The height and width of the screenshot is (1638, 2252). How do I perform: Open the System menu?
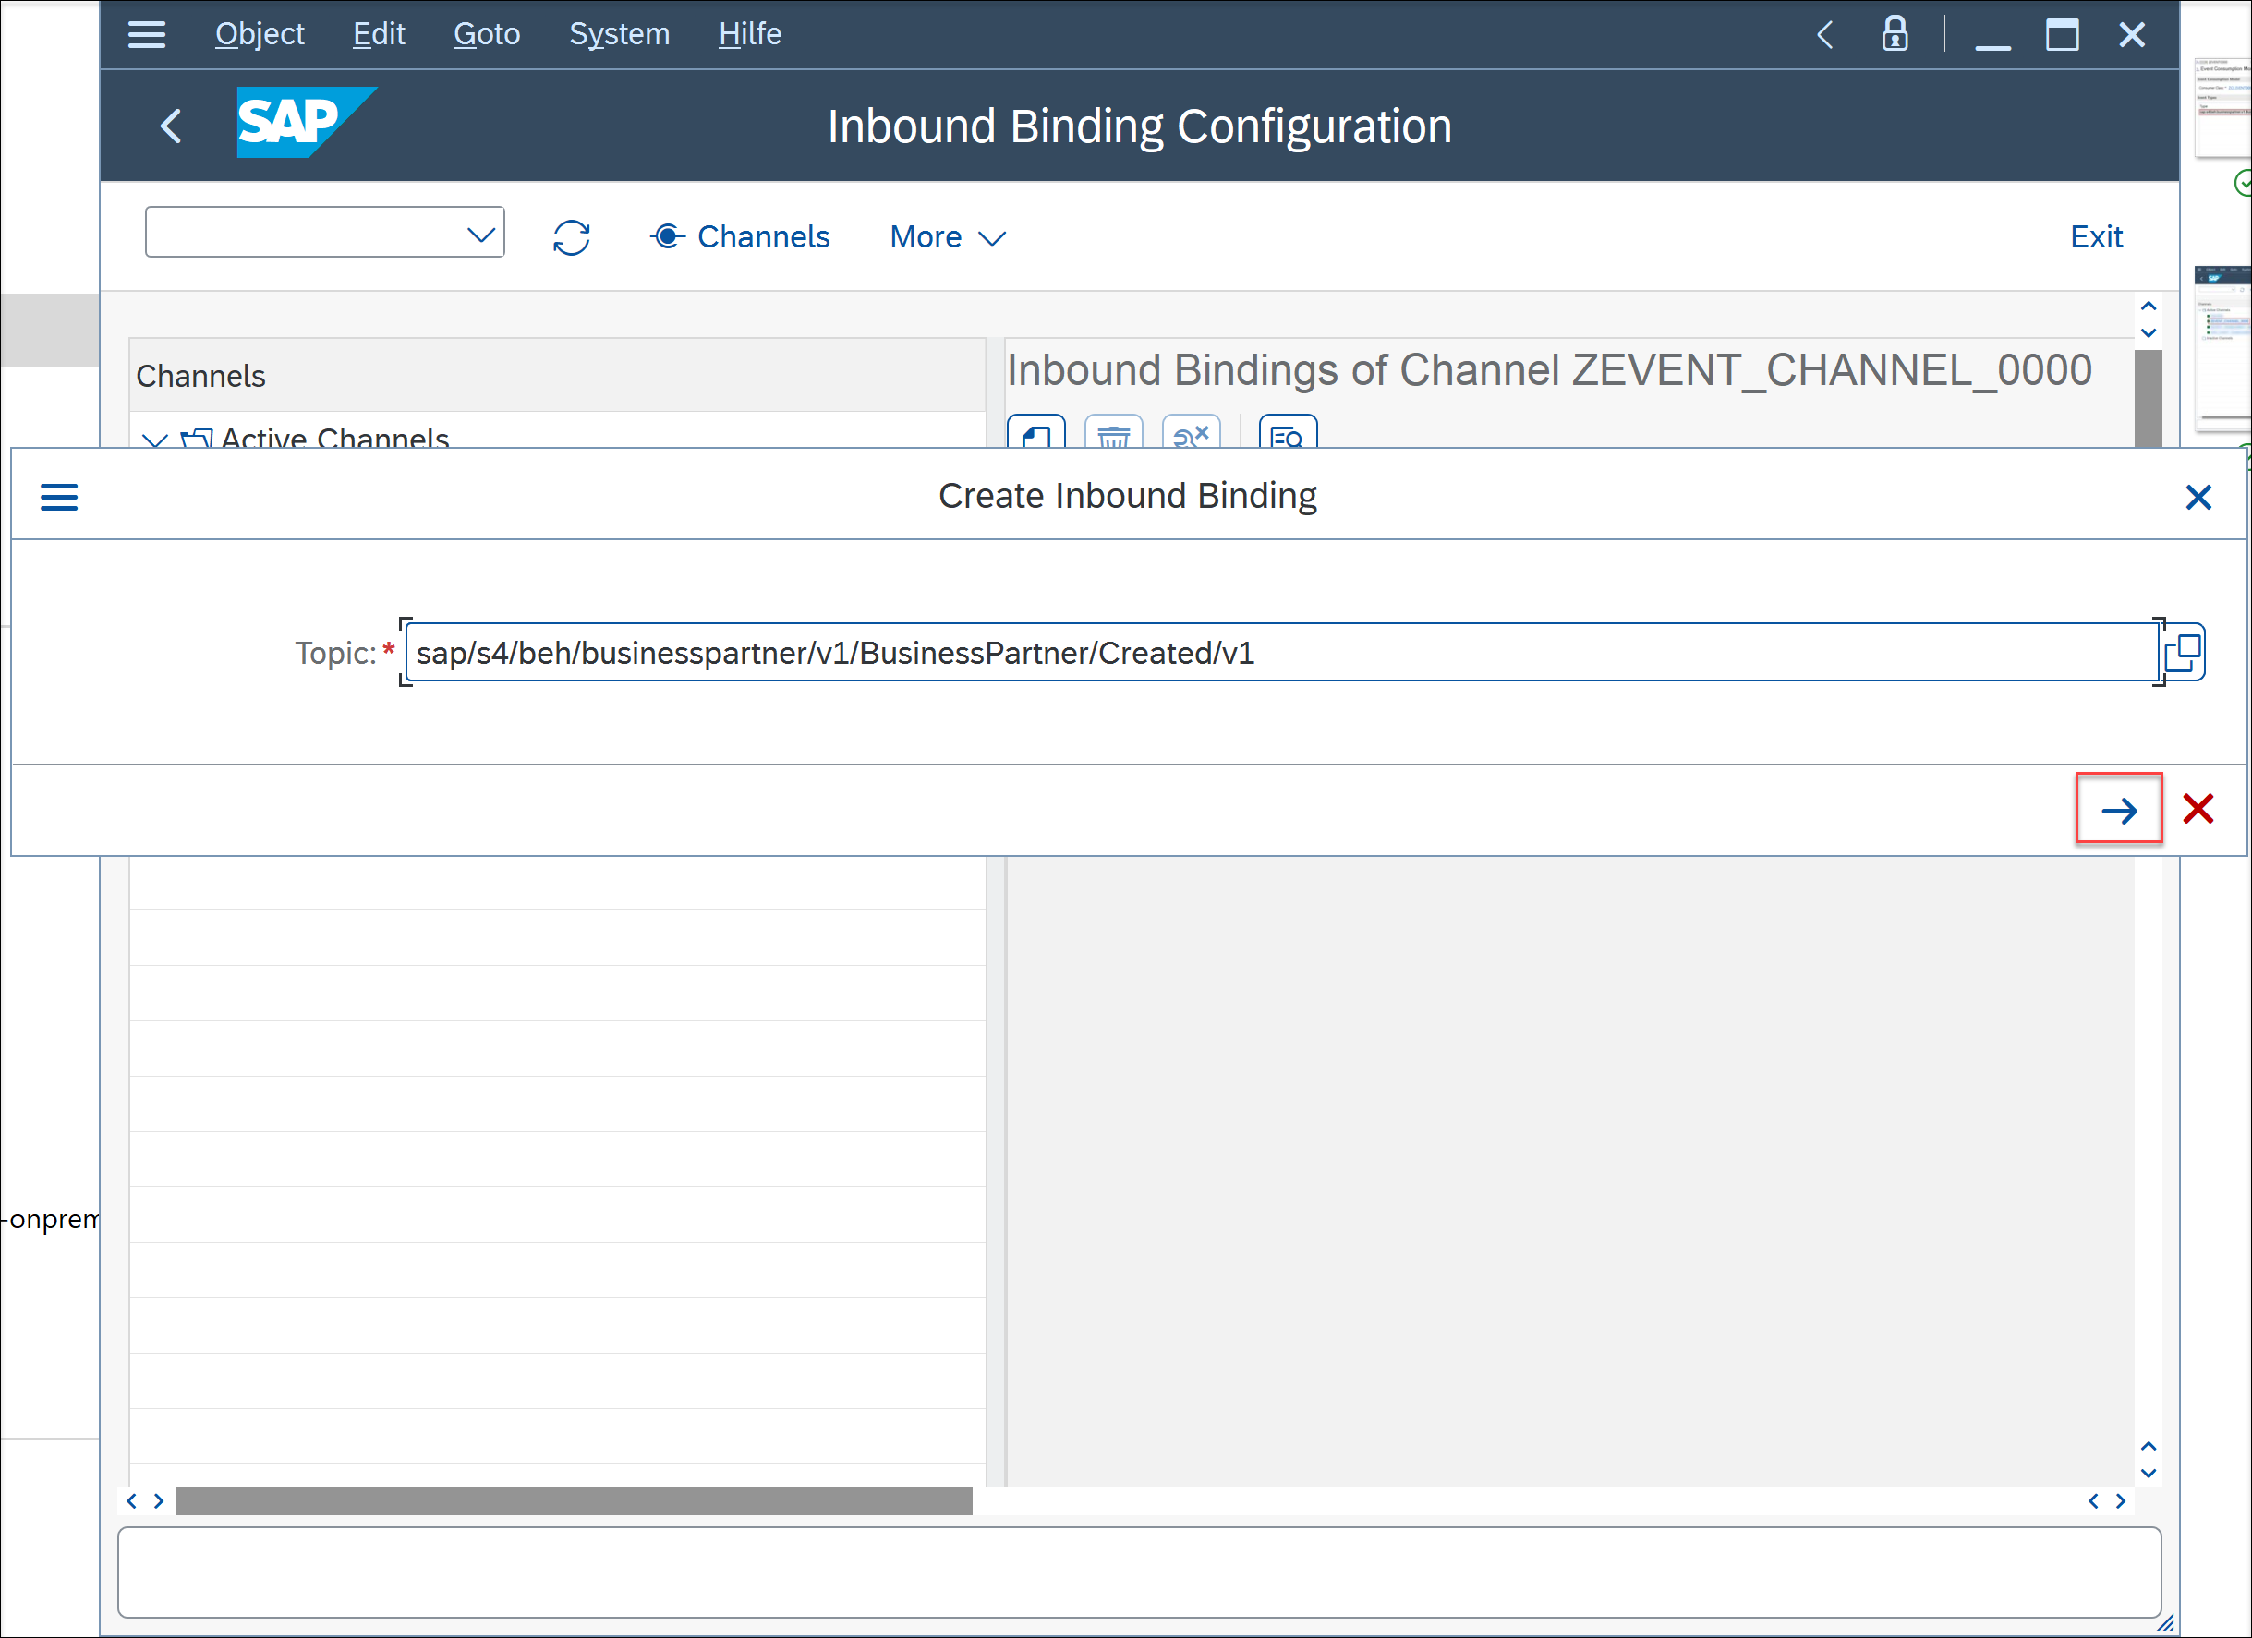[619, 34]
